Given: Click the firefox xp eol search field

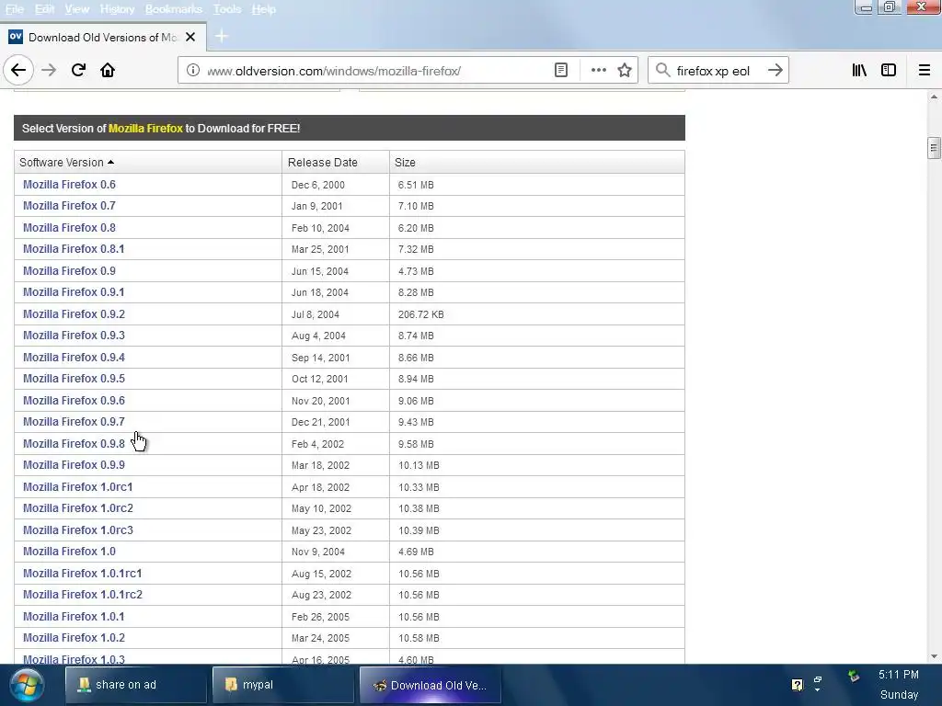Looking at the screenshot, I should tap(718, 71).
